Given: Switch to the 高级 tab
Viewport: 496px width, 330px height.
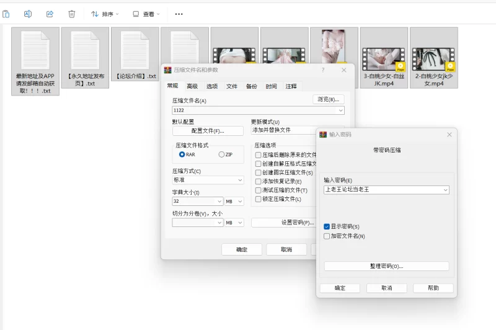Looking at the screenshot, I should (192, 86).
